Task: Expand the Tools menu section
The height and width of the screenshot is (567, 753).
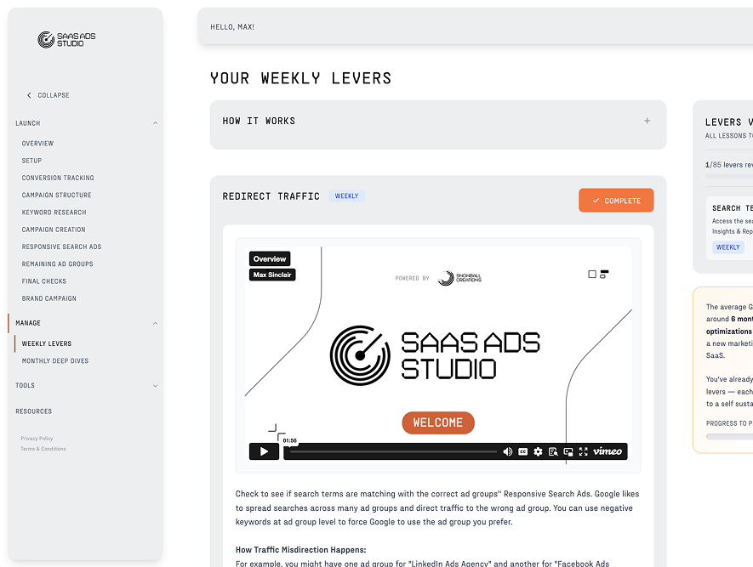Action: 155,386
